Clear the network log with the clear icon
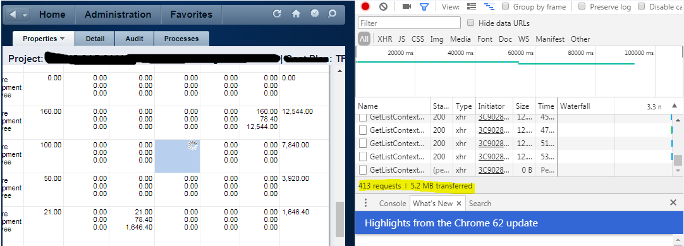 pyautogui.click(x=383, y=6)
